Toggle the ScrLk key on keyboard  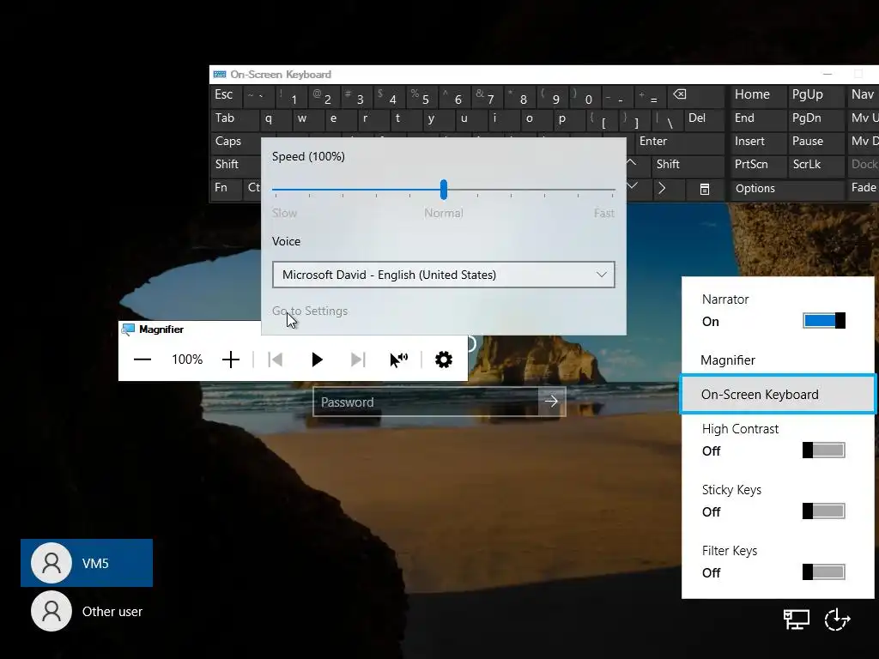point(815,165)
